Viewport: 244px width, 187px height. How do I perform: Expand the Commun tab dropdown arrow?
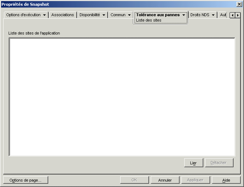129,15
